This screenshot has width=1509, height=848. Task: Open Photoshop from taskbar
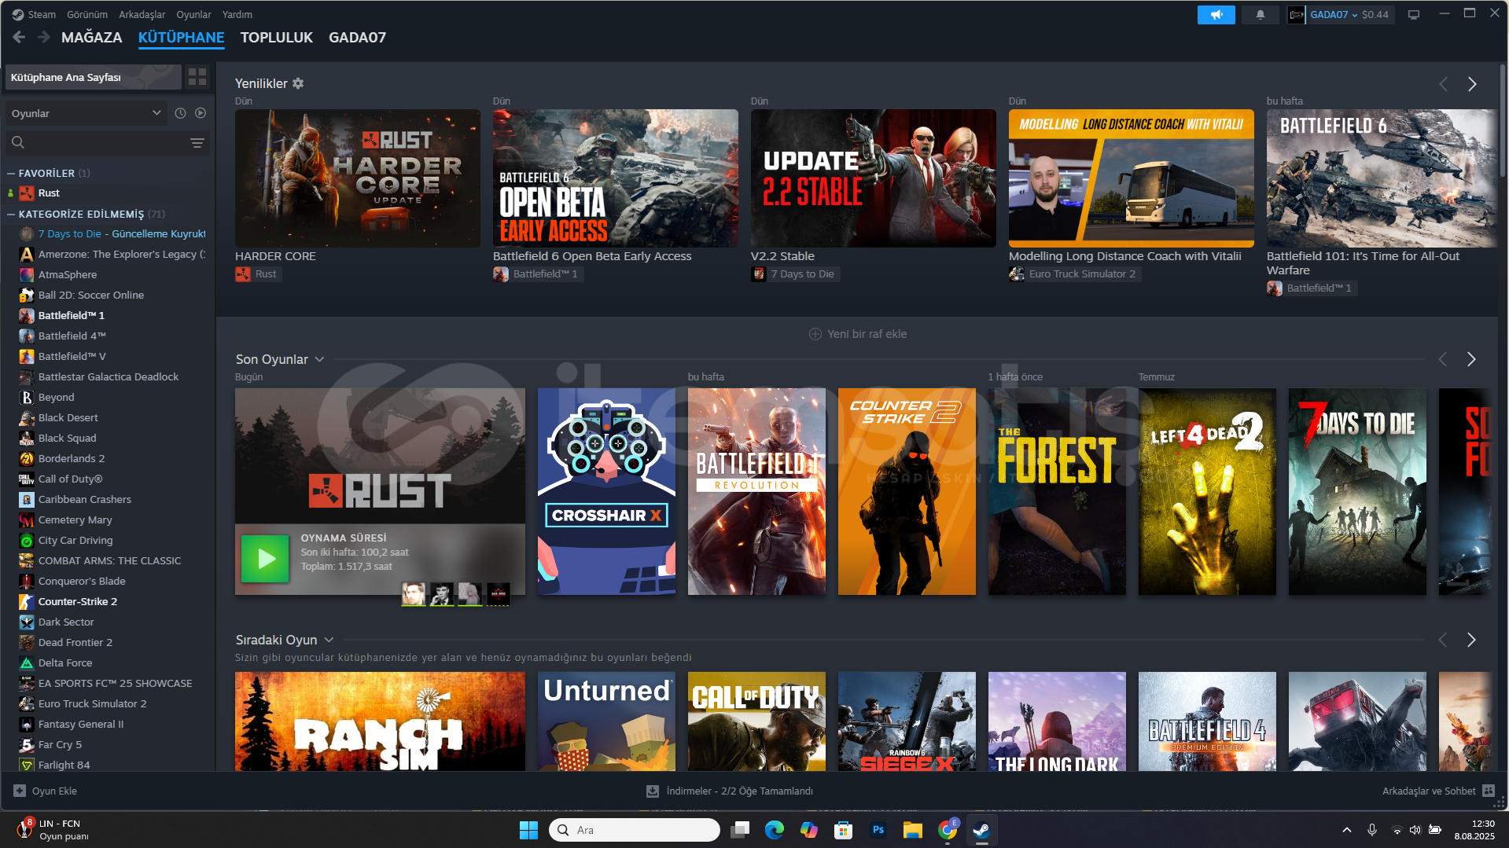878,830
